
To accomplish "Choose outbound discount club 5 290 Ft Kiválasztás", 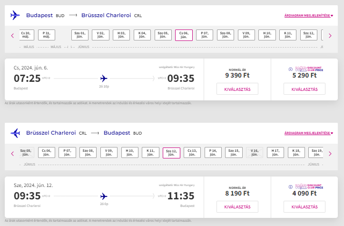I will coord(305,89).
